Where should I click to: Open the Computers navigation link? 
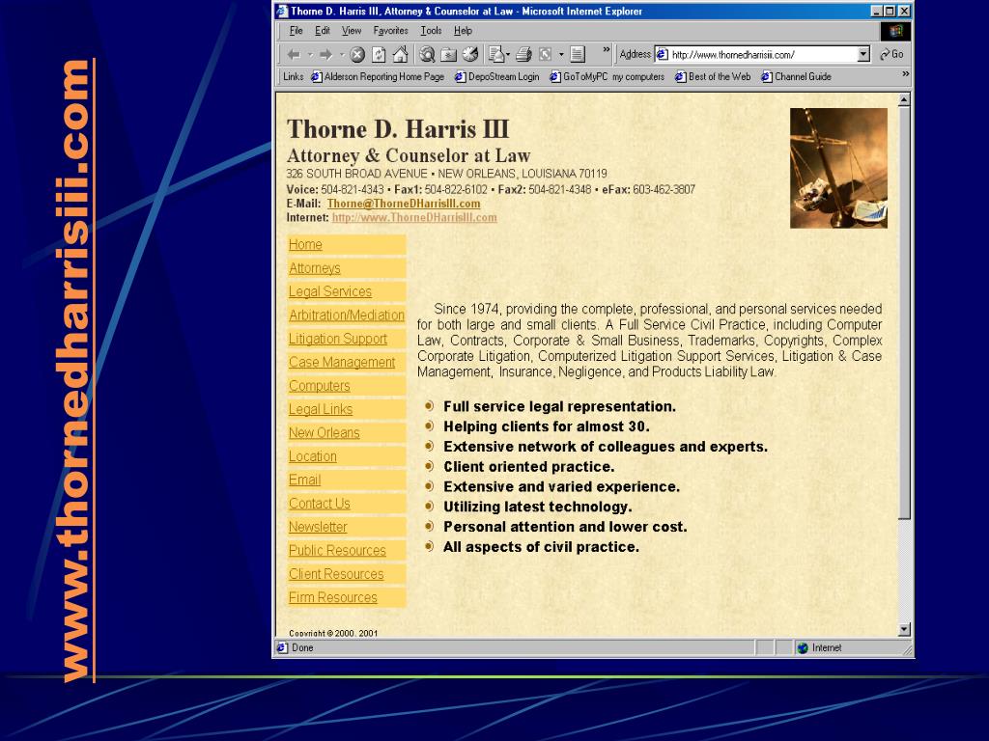tap(319, 386)
